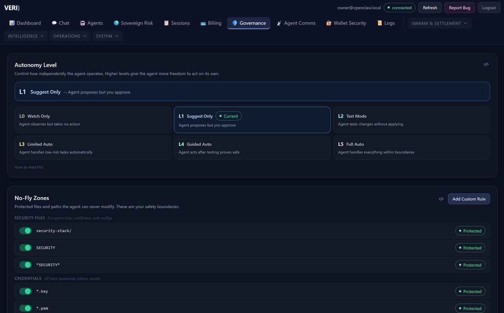Screen dimensions: 504x313
Task: Click the owner@openclaw.local account text
Action: [x=359, y=8]
